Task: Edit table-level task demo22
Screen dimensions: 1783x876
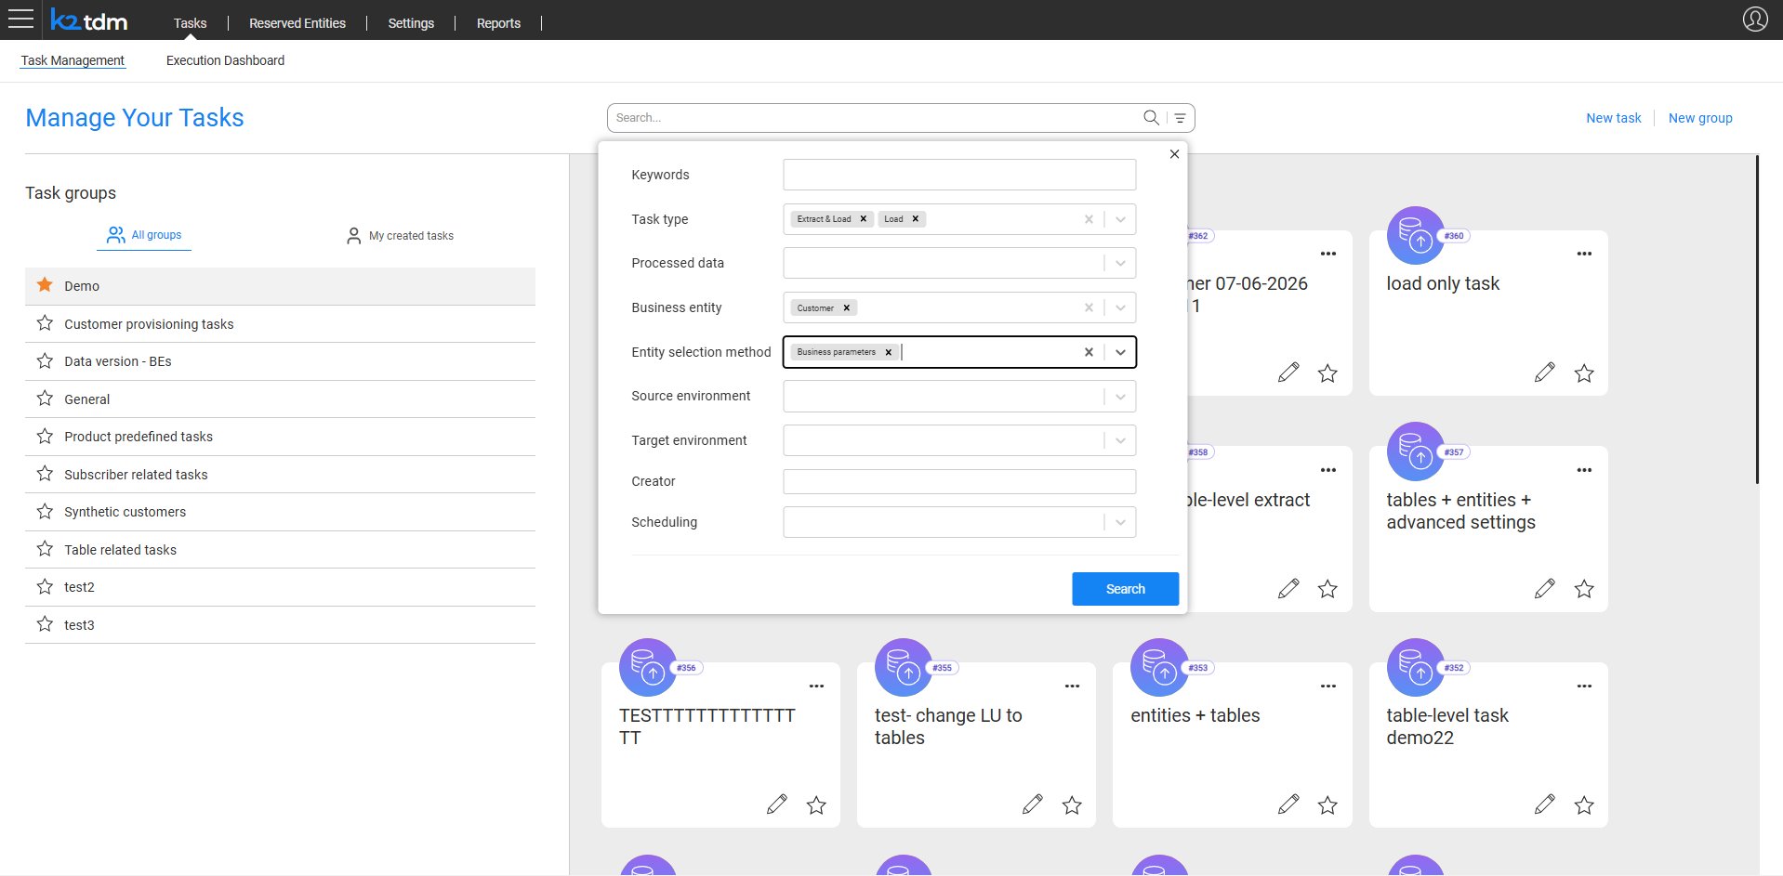Action: pyautogui.click(x=1544, y=804)
